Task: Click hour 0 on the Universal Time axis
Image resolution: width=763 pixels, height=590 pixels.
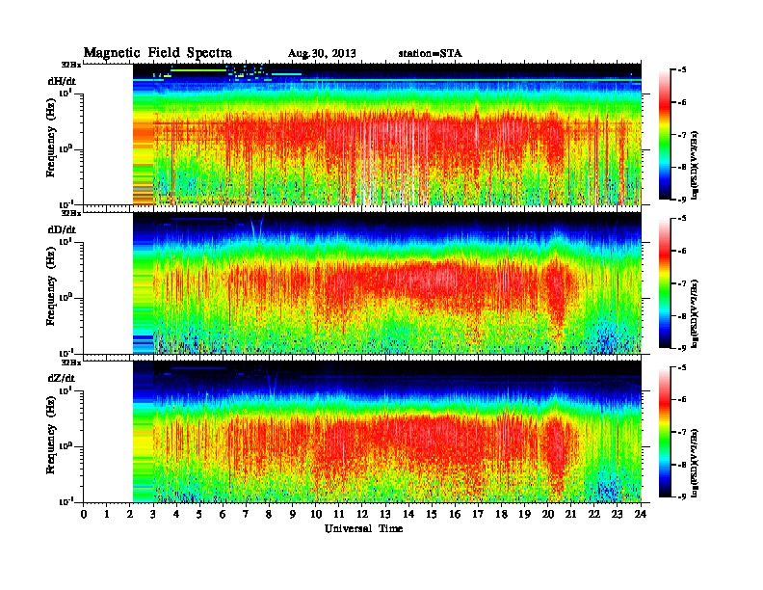Action: click(84, 515)
